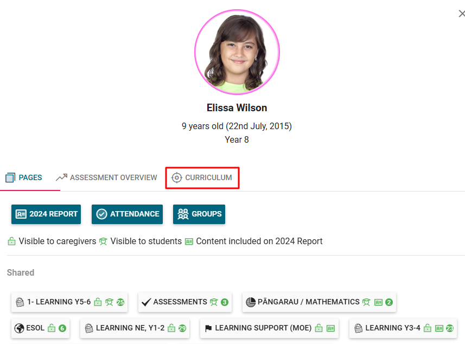The height and width of the screenshot is (344, 465).
Task: Click the report card icon on Learning Support (MOE)
Action: click(x=330, y=328)
